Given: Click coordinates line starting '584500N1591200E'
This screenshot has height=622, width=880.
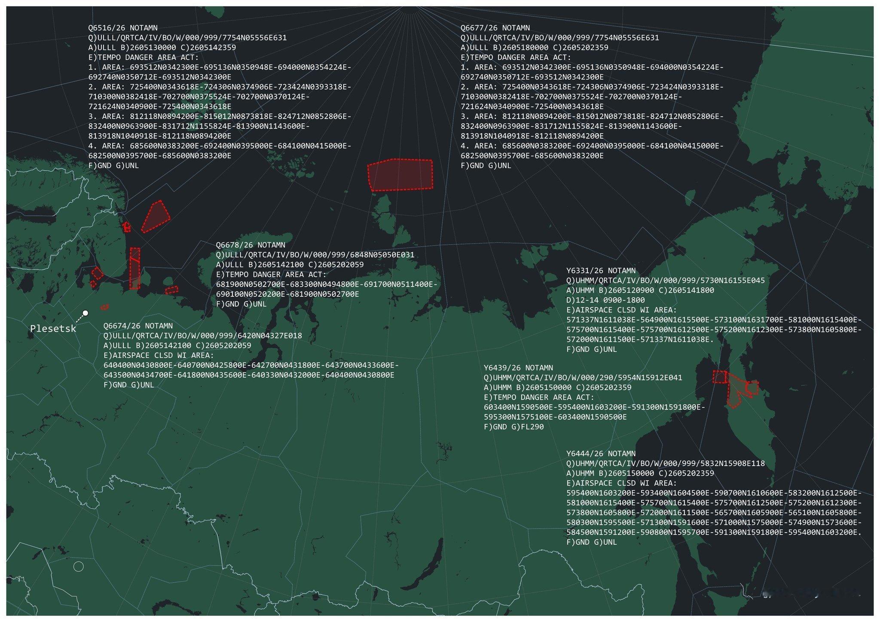Looking at the screenshot, I should pyautogui.click(x=714, y=533).
